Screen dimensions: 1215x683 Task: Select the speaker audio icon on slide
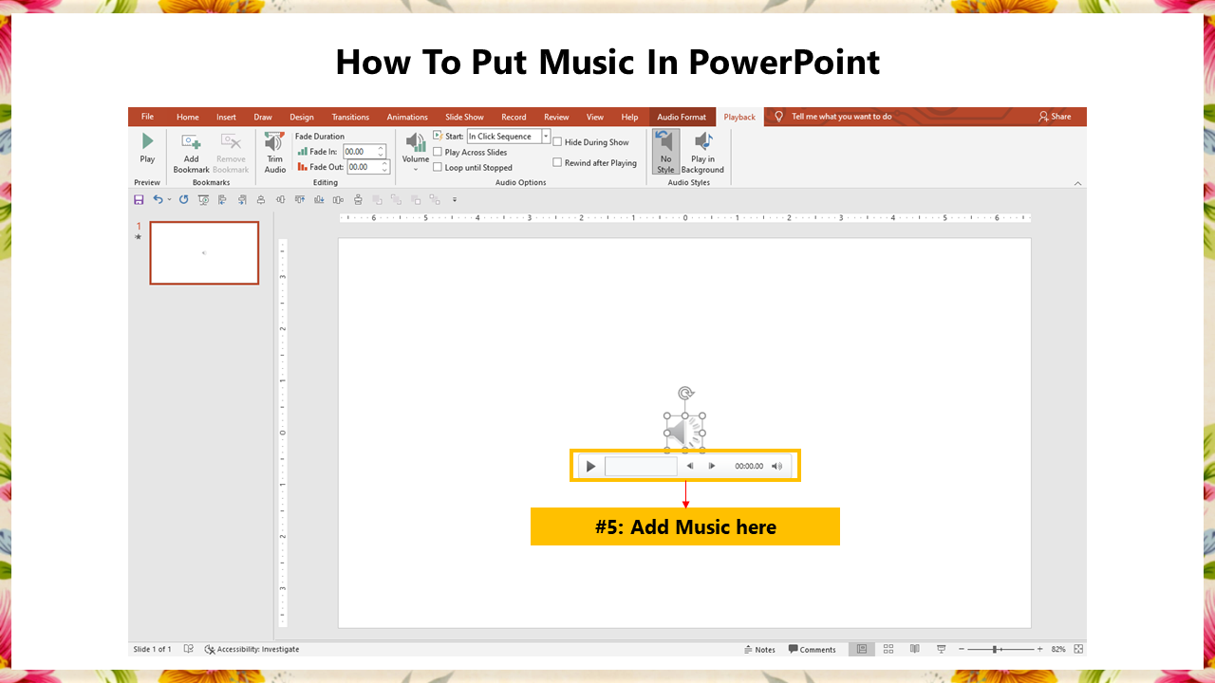pos(684,433)
